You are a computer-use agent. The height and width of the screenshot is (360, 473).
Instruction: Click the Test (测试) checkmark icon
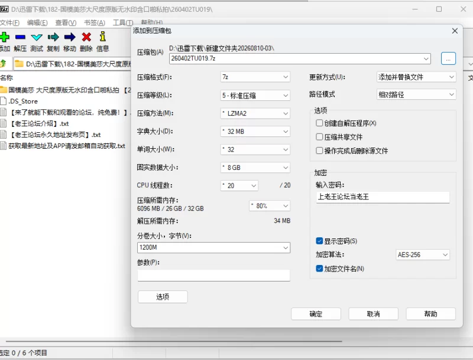[x=37, y=37]
